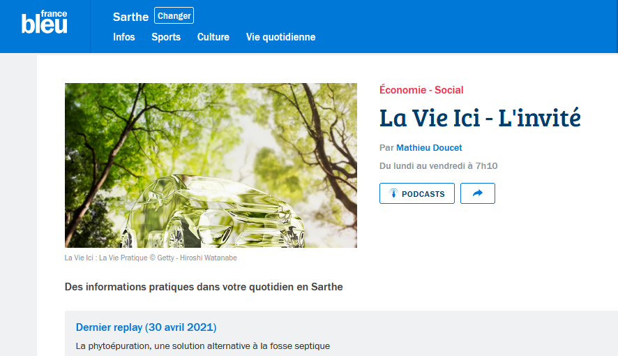
Task: Click the schedule text Du lundi au vendredi à 7h10
Action: coord(438,166)
